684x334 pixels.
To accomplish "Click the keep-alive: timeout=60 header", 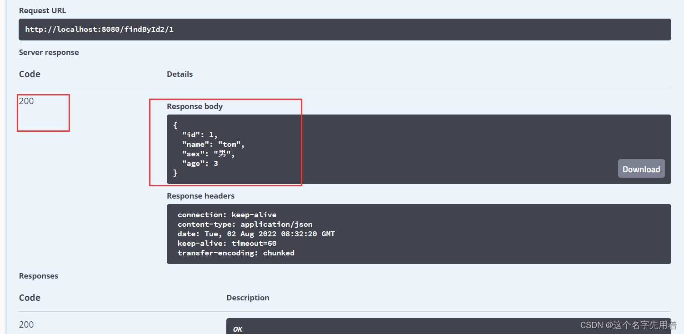I will pyautogui.click(x=227, y=243).
